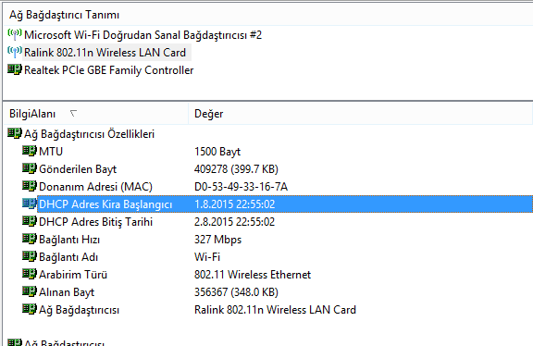
Task: Click the Wi-Fi antenna icon beside Microsoft Wi-Fi adapter
Action: click(x=15, y=34)
